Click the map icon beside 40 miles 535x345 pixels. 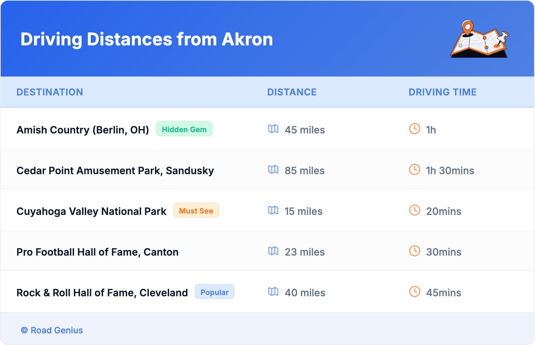pyautogui.click(x=273, y=292)
